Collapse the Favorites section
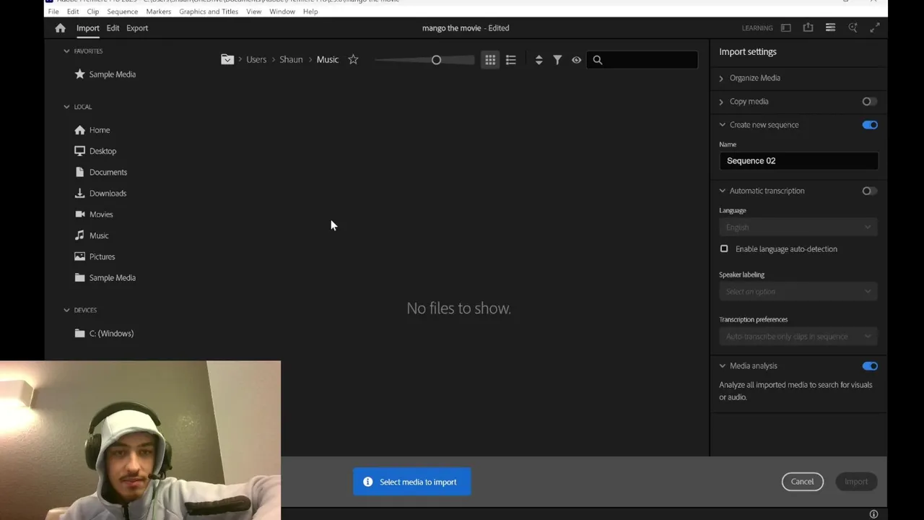Screen dimensions: 924x520 pos(66,51)
